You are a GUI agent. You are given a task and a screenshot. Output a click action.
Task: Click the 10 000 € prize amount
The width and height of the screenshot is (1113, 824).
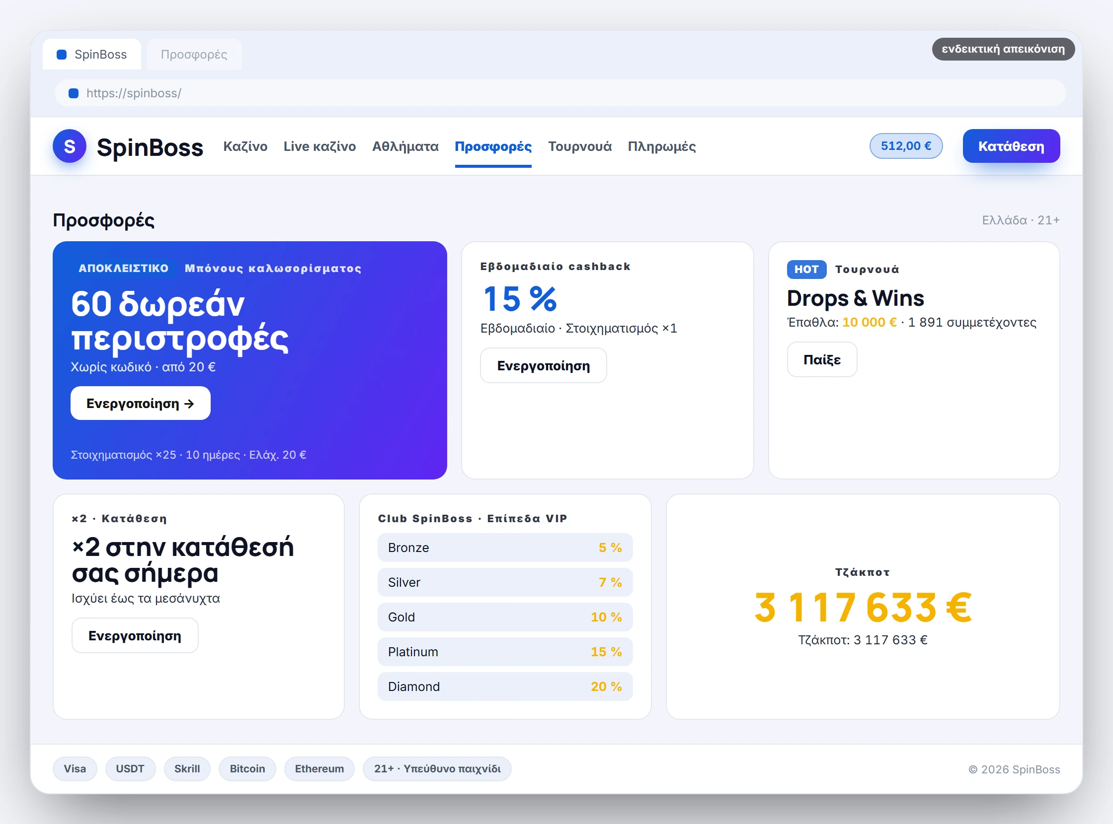[870, 323]
